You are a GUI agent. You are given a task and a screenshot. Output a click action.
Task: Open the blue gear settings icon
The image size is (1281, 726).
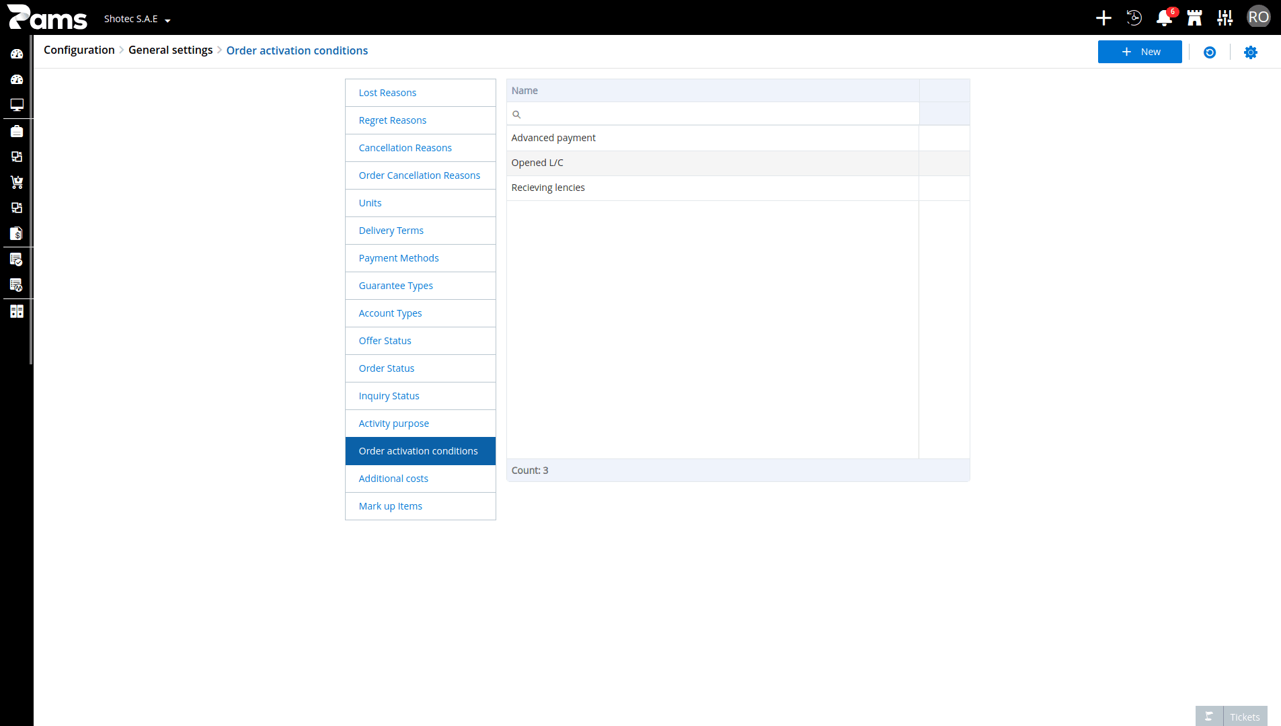[x=1251, y=52]
